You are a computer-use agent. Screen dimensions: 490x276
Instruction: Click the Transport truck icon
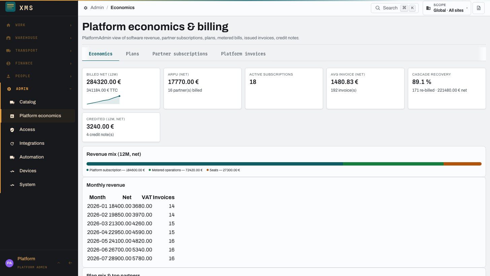click(x=8, y=51)
